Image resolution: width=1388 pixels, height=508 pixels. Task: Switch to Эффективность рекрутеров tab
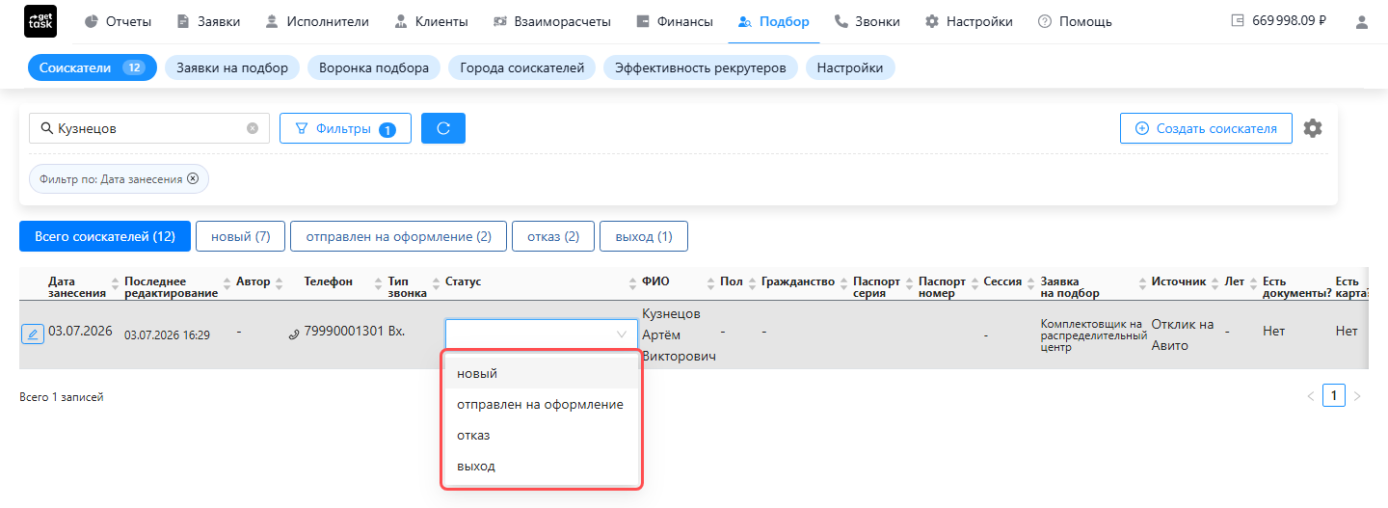click(701, 67)
